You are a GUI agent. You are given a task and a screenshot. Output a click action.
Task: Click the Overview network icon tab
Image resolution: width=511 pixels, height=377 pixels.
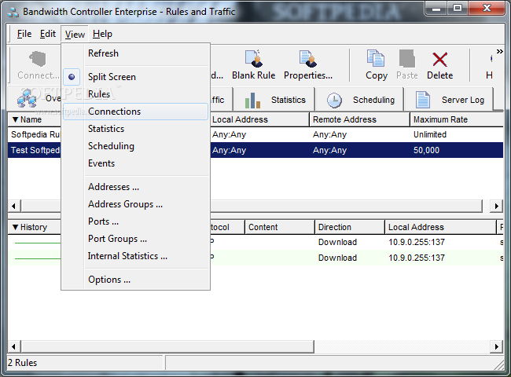28,98
